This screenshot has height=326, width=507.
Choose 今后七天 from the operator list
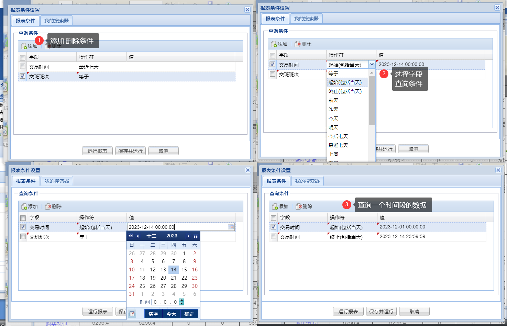click(338, 136)
